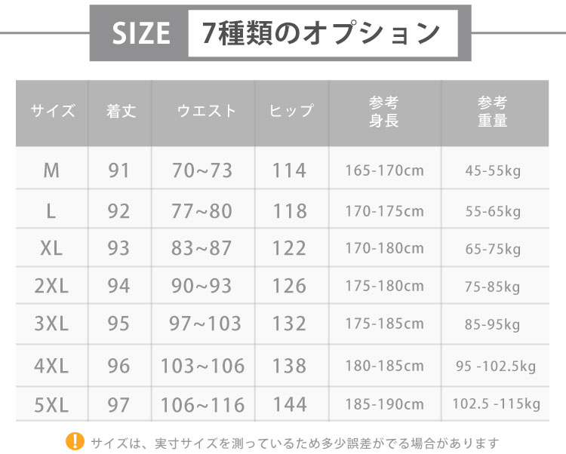Select the 5XL size row label

[x=51, y=404]
